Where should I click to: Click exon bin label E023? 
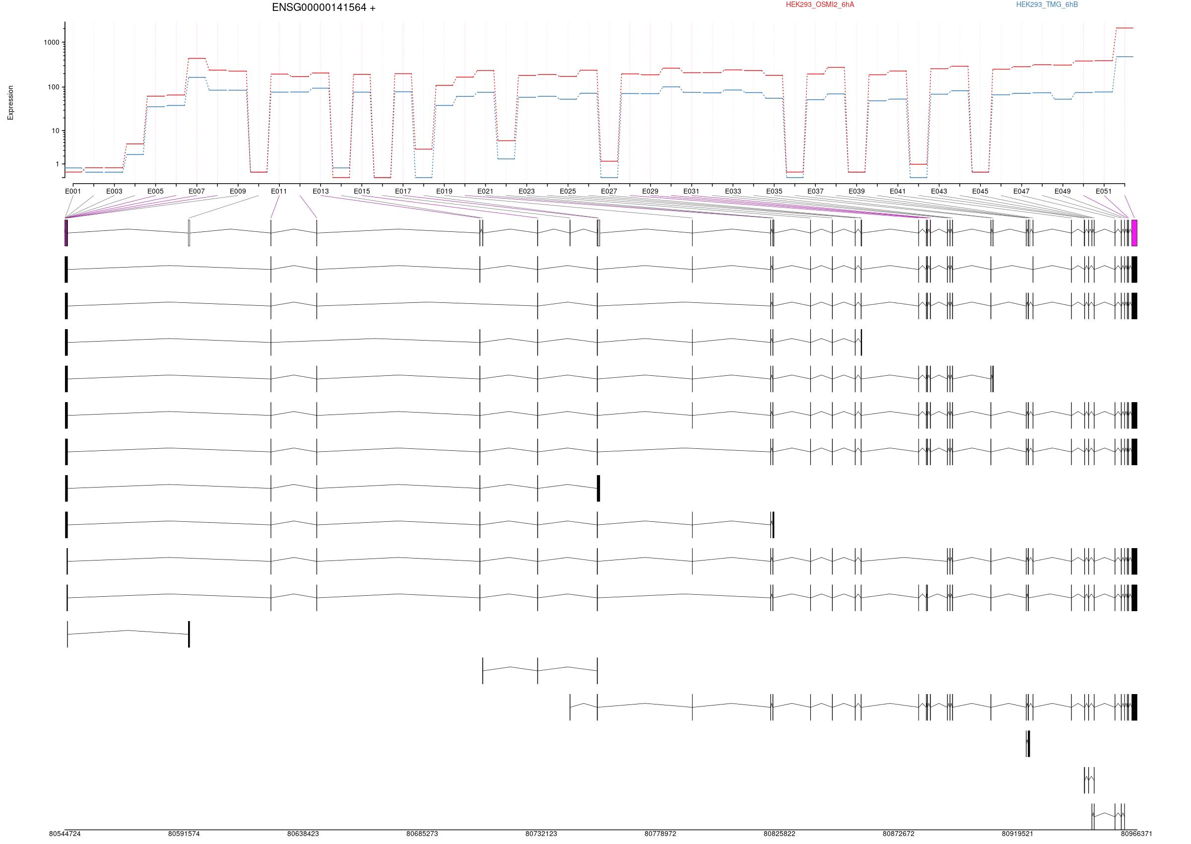[x=527, y=191]
